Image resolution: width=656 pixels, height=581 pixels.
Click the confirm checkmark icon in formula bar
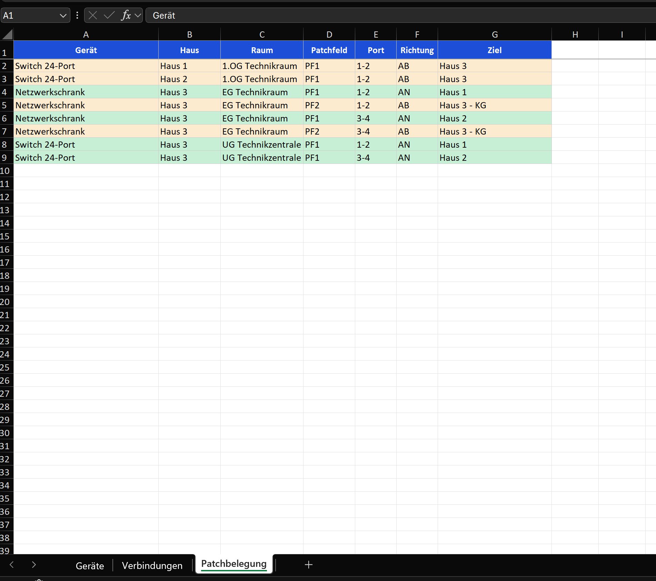click(x=109, y=15)
